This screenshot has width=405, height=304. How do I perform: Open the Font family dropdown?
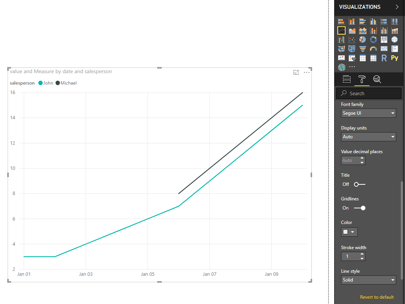[x=368, y=113]
